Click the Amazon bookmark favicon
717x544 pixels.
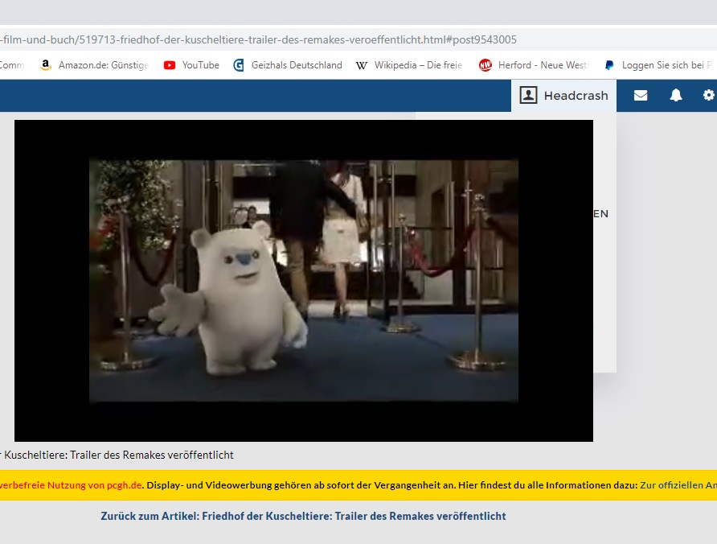(45, 65)
